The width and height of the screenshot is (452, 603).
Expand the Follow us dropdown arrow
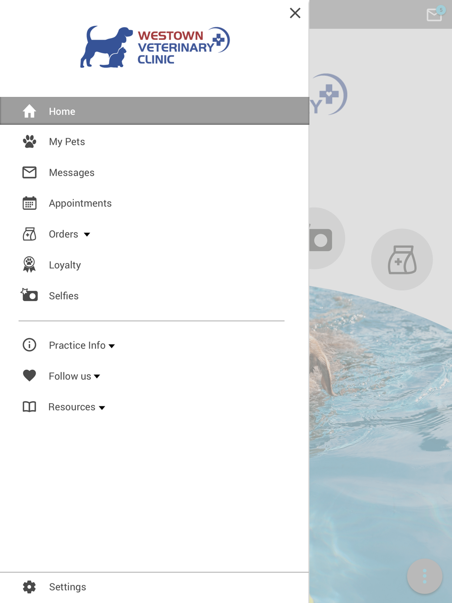pyautogui.click(x=97, y=377)
